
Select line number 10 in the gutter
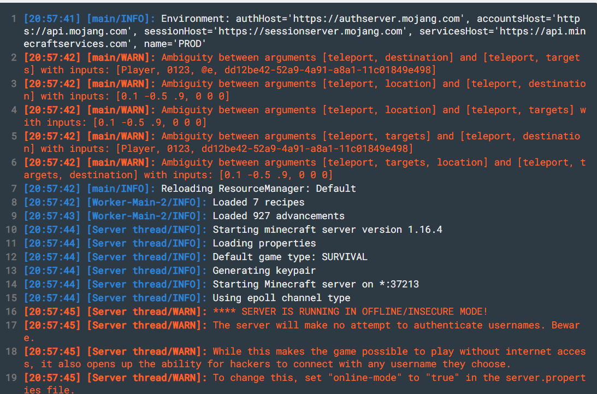coord(11,230)
